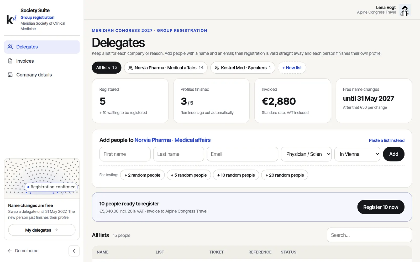
Task: Click the back arrow next to Demo home
Action: 10,251
